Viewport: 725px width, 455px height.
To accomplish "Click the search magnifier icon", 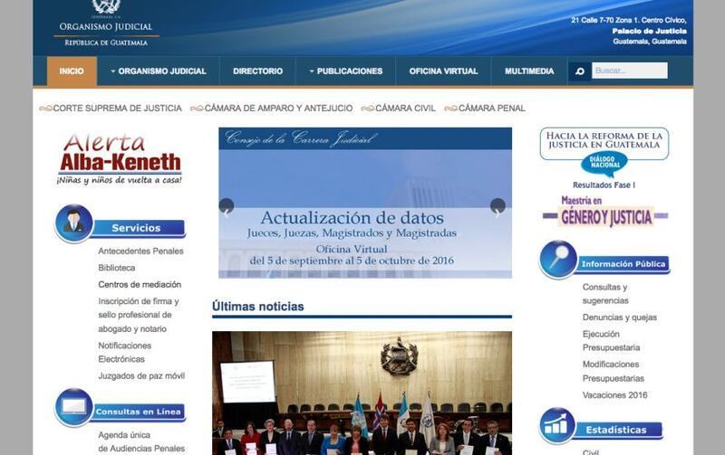I will point(579,71).
